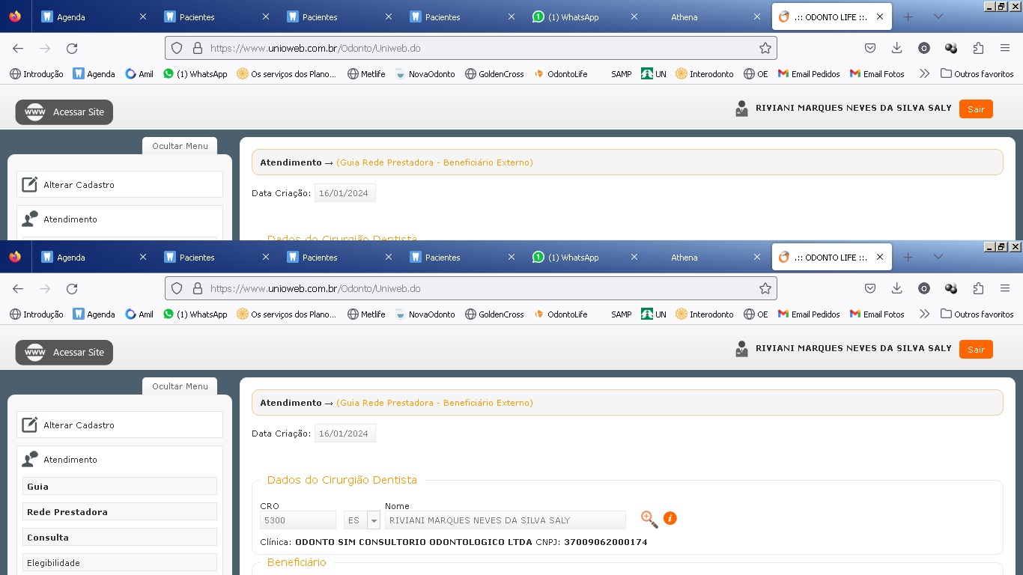Click the Save to Pocket icon in lower toolbar

point(870,288)
